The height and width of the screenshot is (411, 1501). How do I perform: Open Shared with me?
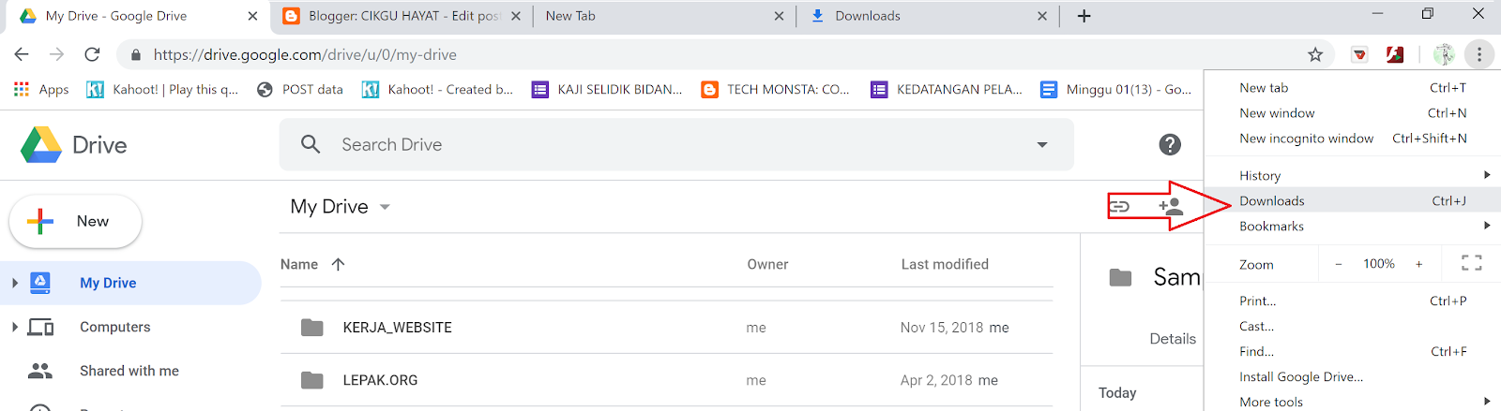tap(129, 371)
